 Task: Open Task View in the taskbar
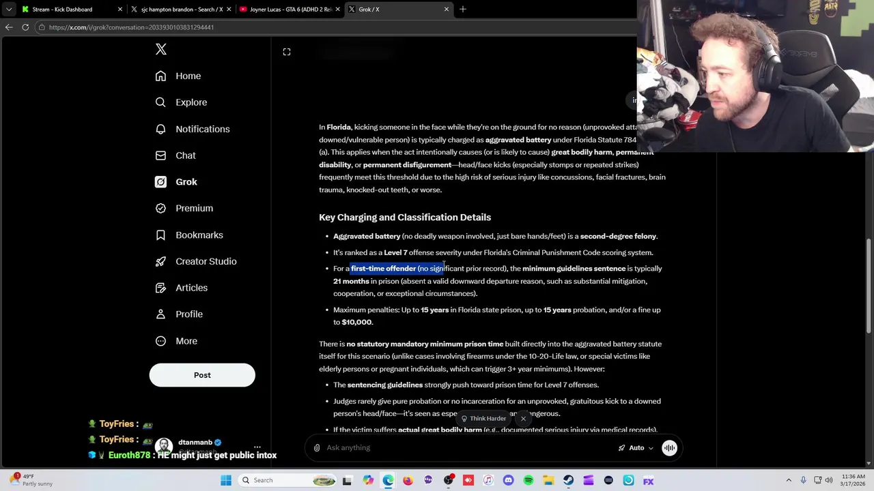point(347,480)
